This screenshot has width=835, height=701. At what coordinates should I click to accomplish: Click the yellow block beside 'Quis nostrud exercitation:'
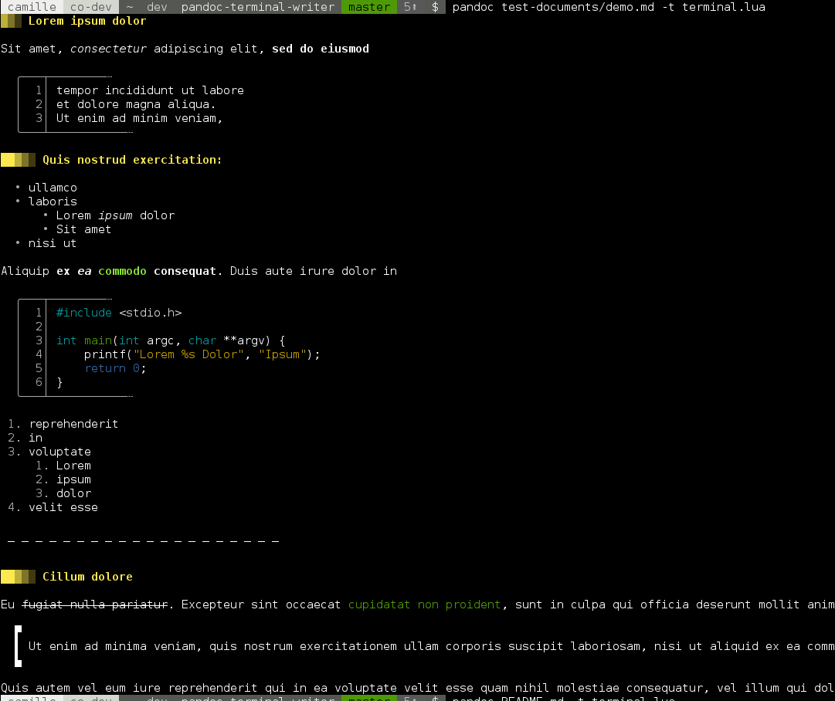pos(18,160)
